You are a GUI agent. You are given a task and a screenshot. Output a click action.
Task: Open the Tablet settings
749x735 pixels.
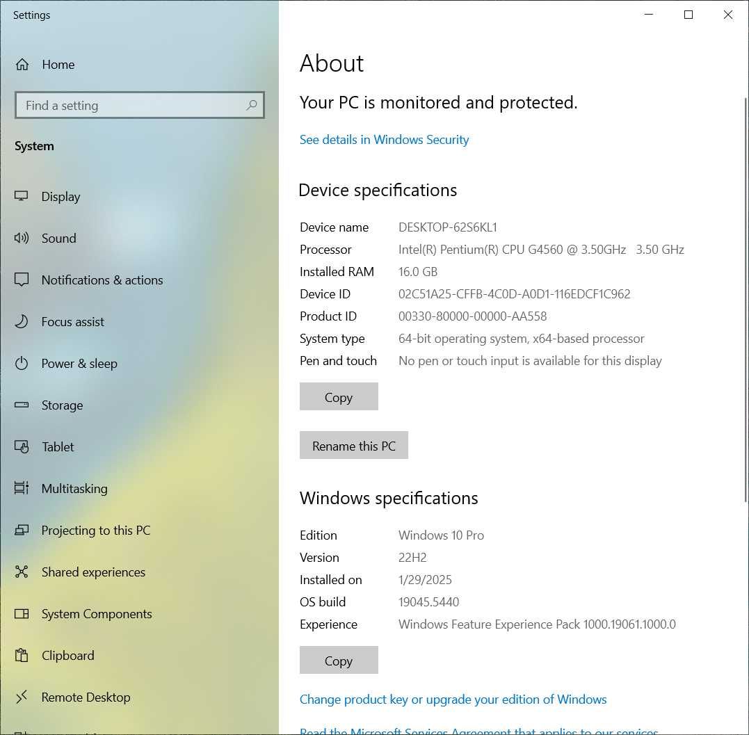pyautogui.click(x=140, y=446)
